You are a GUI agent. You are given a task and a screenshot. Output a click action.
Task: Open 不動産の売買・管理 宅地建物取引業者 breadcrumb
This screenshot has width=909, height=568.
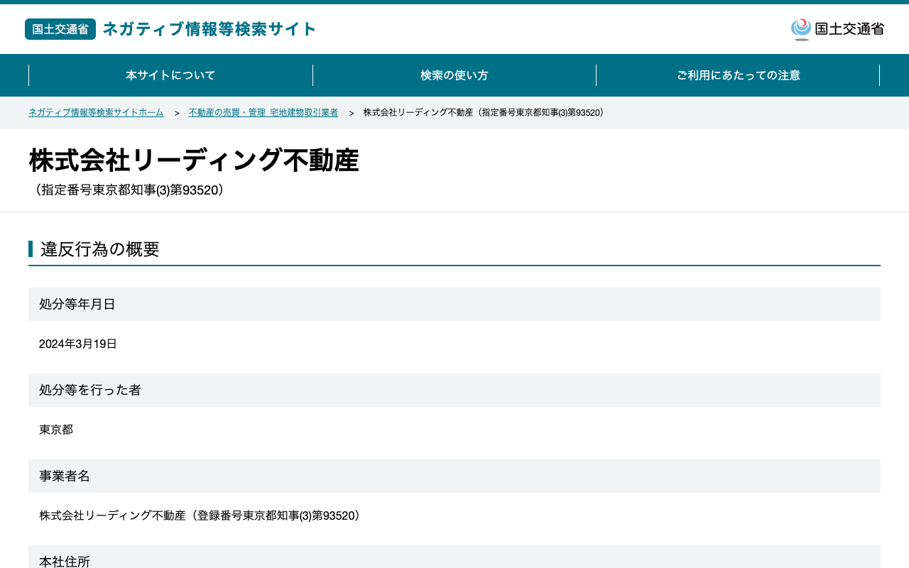pyautogui.click(x=263, y=113)
